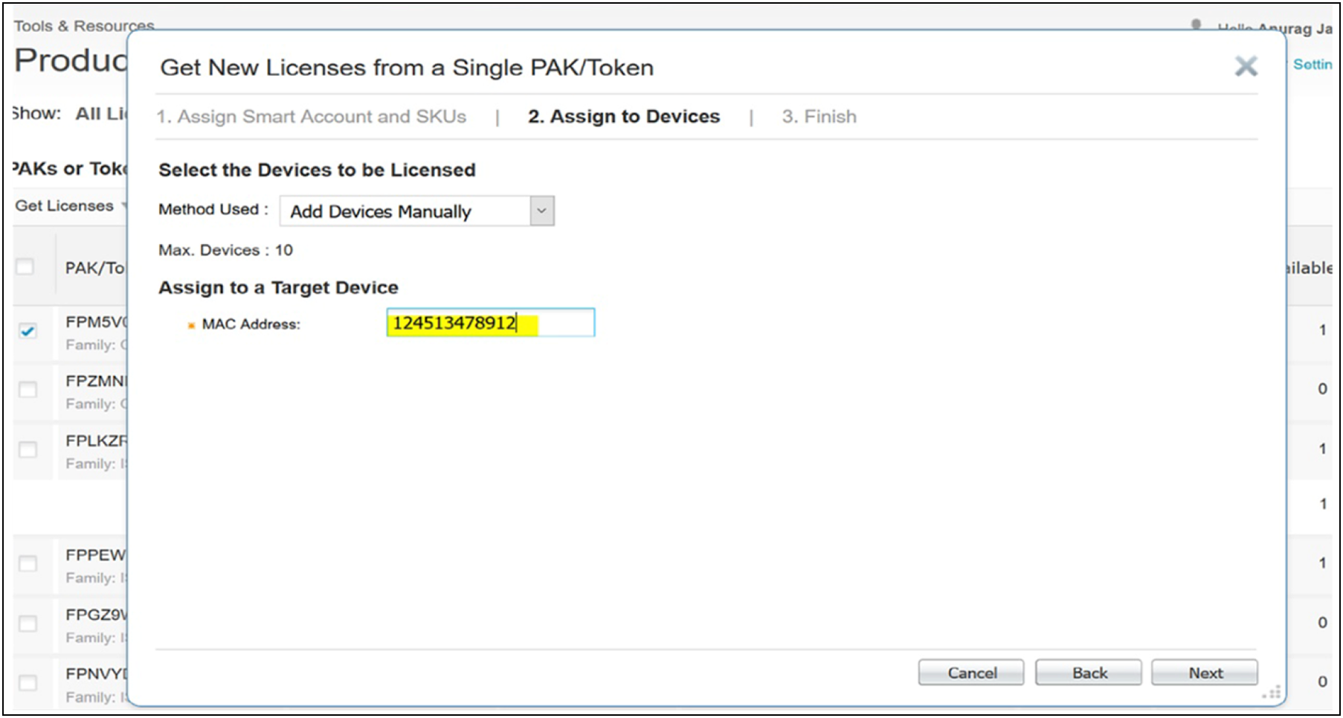1343x718 pixels.
Task: Click the 'Max. Devices : 10' text
Action: tap(225, 250)
